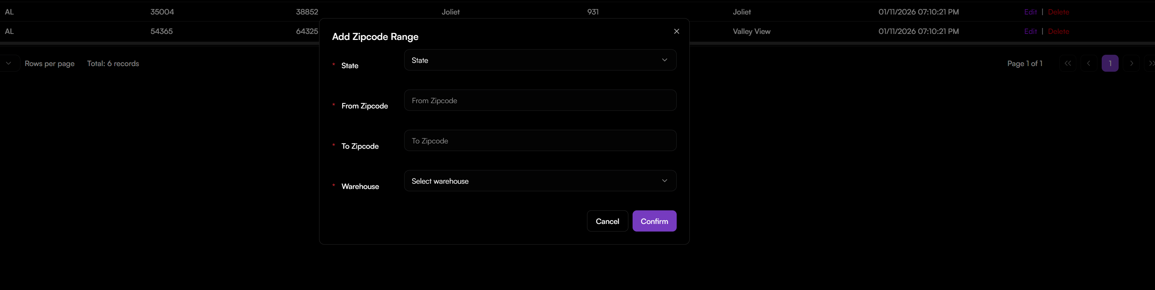This screenshot has height=290, width=1155.
Task: Jump to the last page icon
Action: (1150, 63)
